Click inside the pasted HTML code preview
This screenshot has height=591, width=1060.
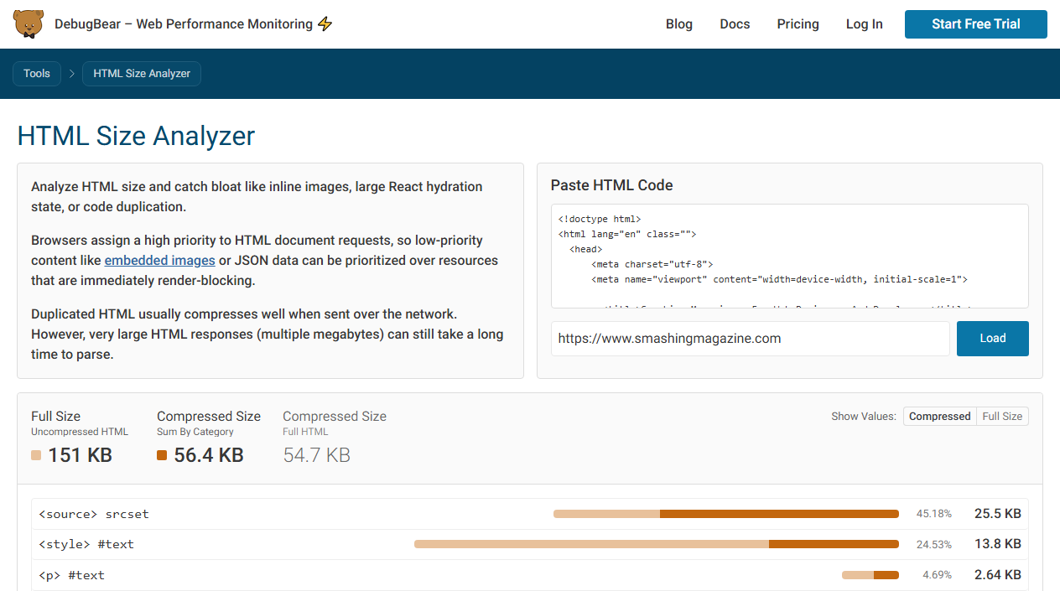tap(788, 251)
